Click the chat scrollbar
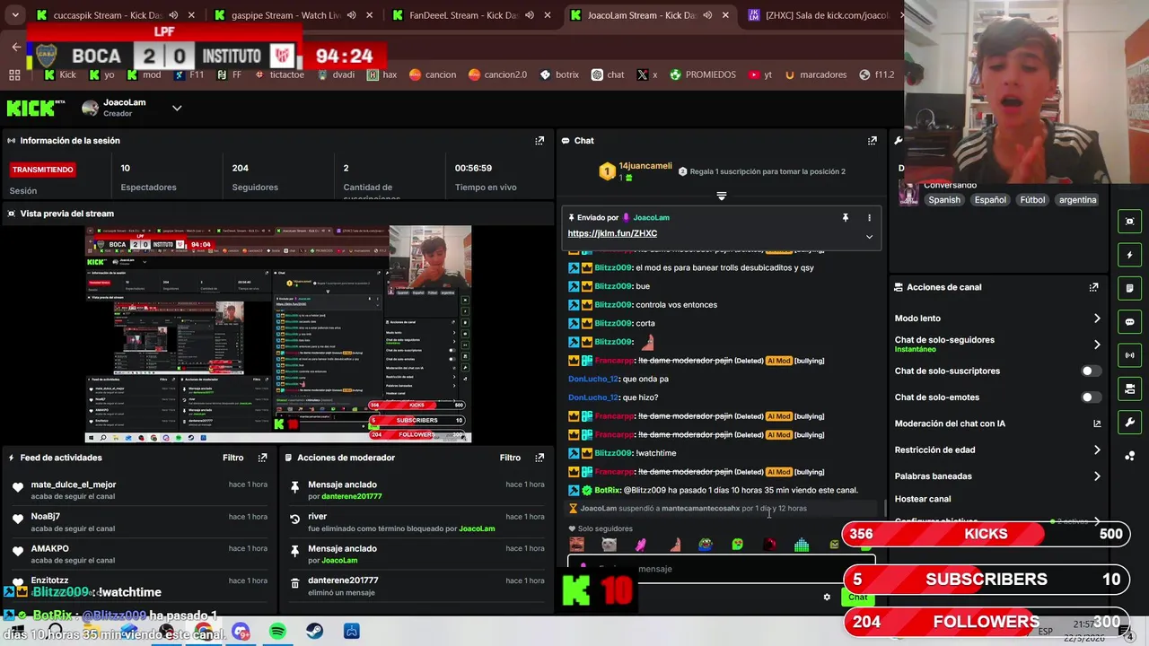 point(885,508)
